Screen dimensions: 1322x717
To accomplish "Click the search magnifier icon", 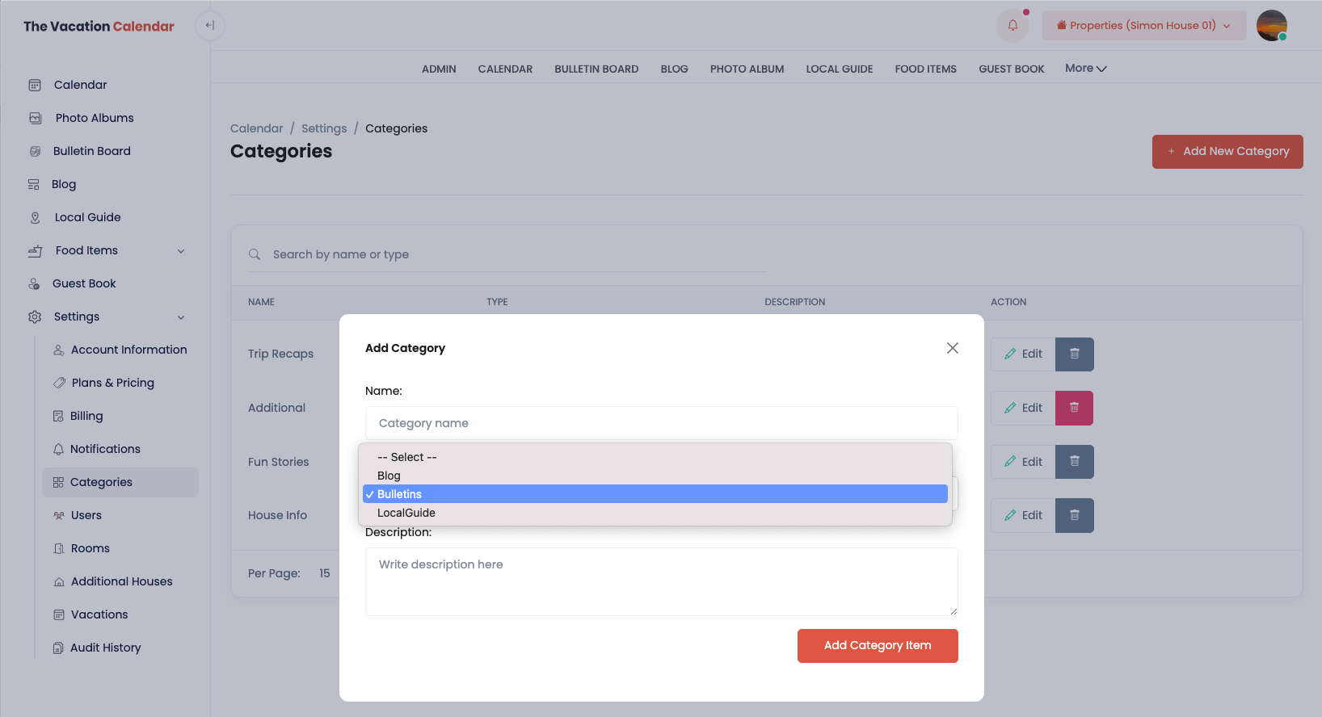I will [255, 254].
